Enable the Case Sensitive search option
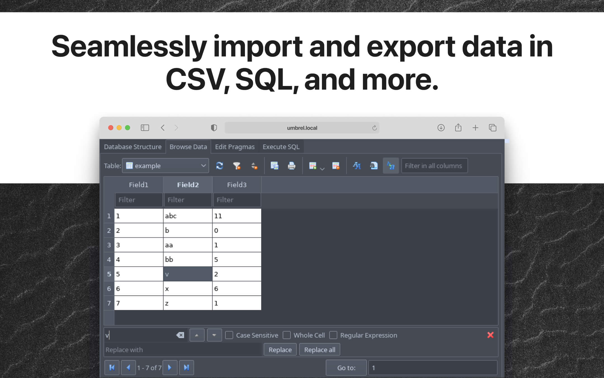 pyautogui.click(x=230, y=335)
